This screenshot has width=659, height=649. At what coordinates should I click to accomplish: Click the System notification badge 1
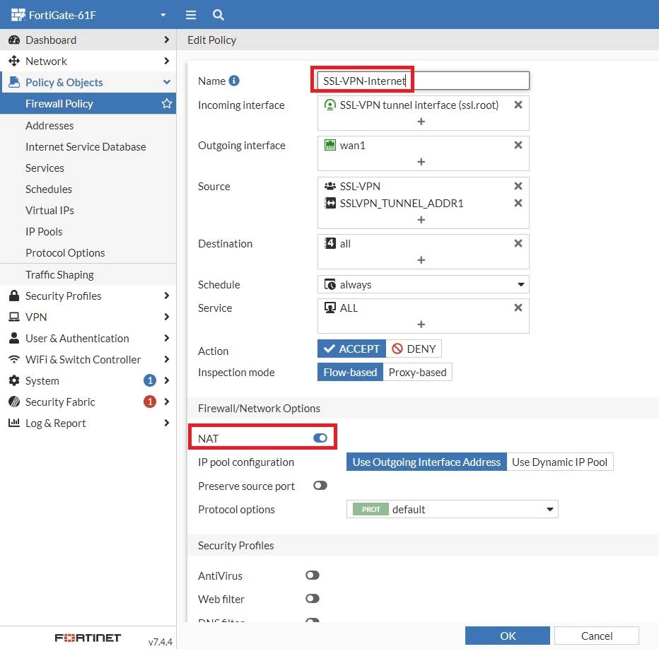point(150,380)
